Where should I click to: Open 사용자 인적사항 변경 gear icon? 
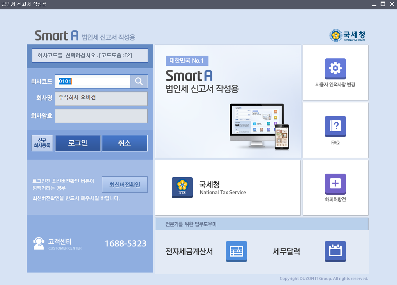[x=335, y=69]
